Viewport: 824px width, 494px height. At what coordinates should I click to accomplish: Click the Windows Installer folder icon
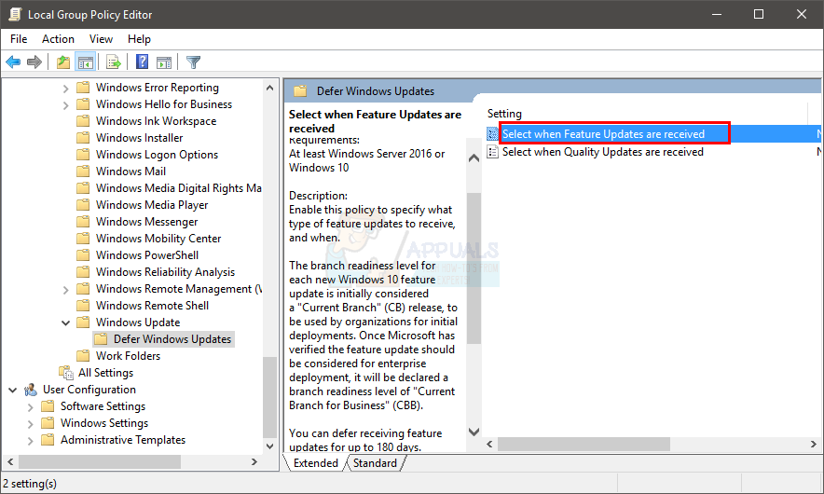click(83, 138)
